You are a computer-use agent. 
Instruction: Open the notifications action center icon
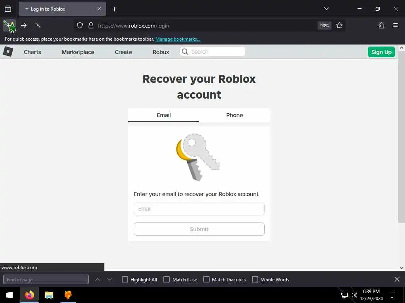click(x=392, y=295)
